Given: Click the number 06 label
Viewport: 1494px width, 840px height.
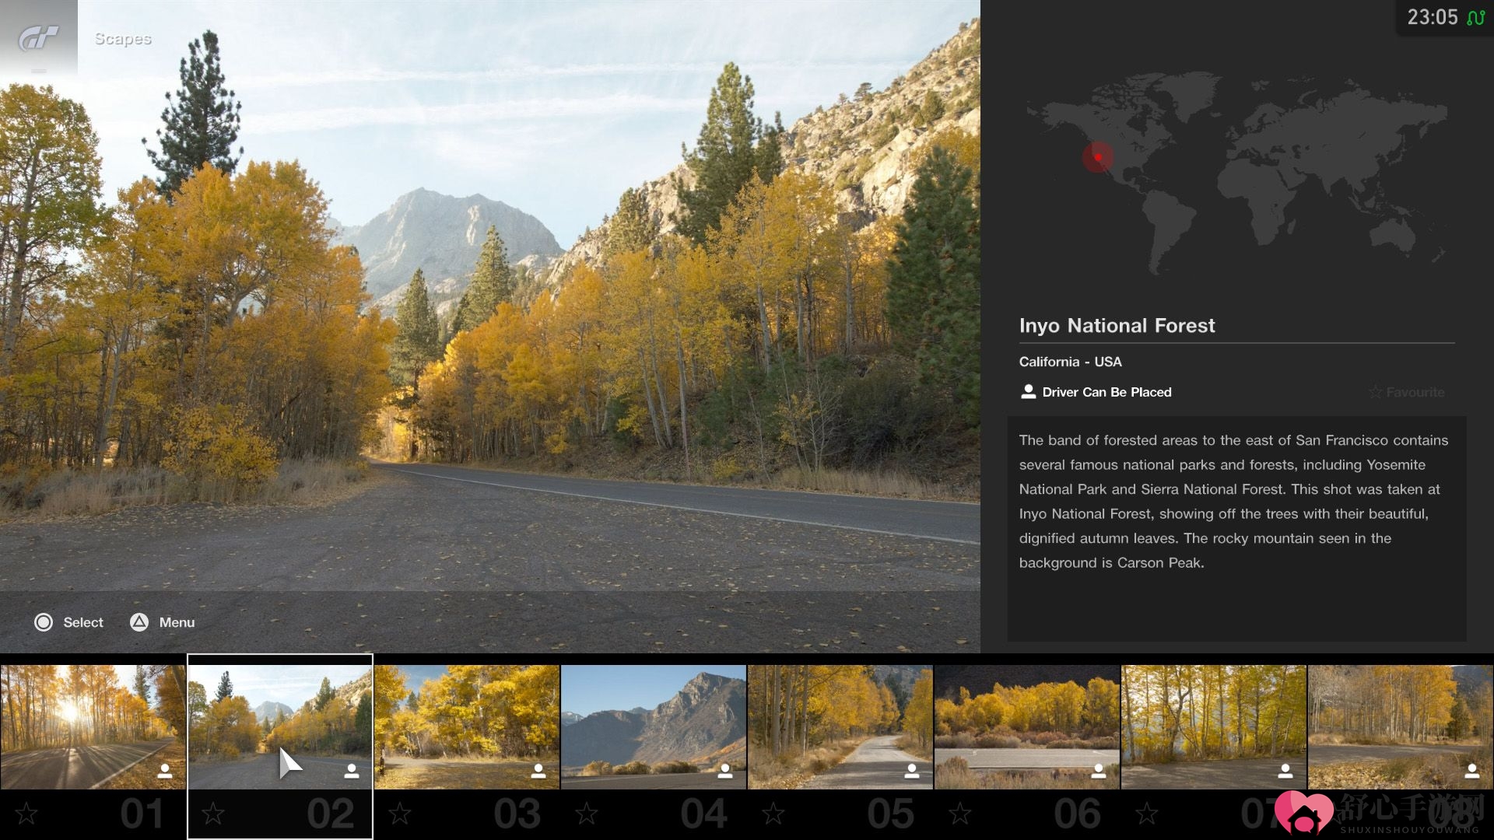Looking at the screenshot, I should (x=1077, y=814).
